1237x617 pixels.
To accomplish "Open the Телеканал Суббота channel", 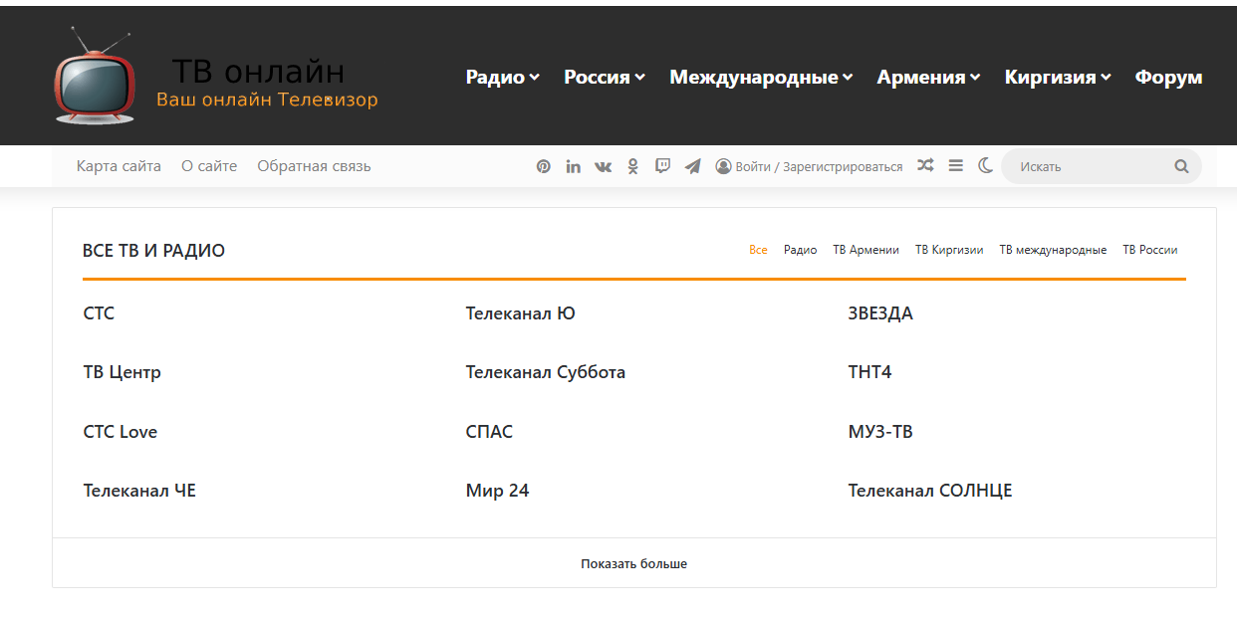I will tap(545, 372).
